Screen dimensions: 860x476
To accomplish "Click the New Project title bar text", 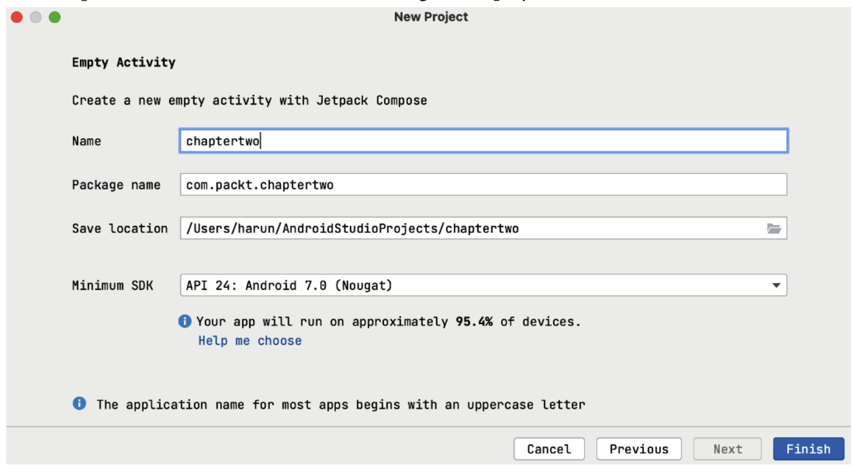I will [x=431, y=17].
